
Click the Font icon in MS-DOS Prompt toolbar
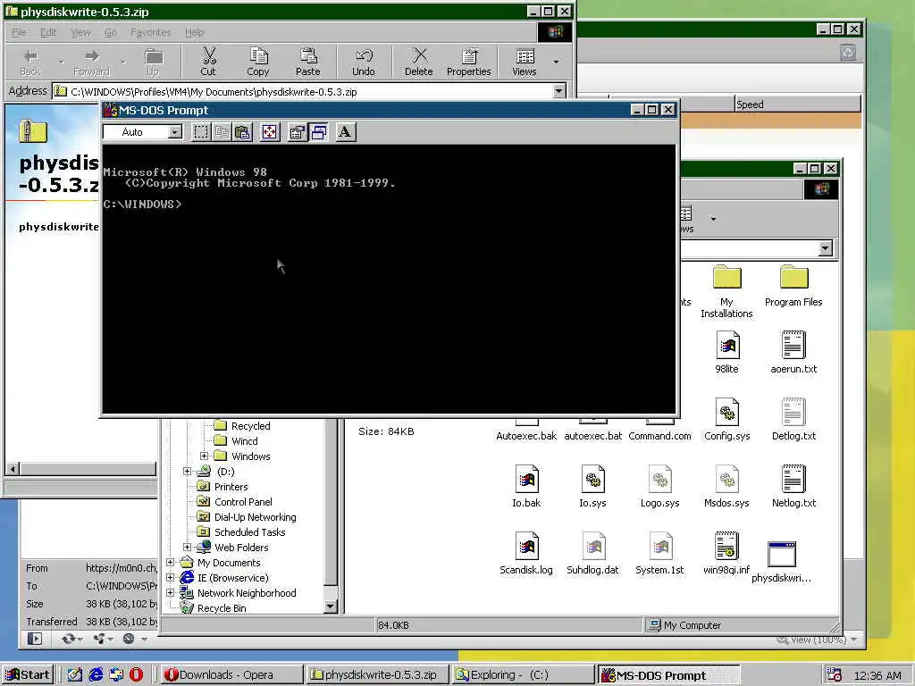click(x=346, y=132)
